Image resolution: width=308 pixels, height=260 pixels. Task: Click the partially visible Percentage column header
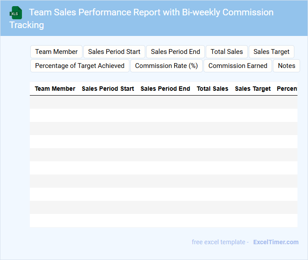pos(287,89)
